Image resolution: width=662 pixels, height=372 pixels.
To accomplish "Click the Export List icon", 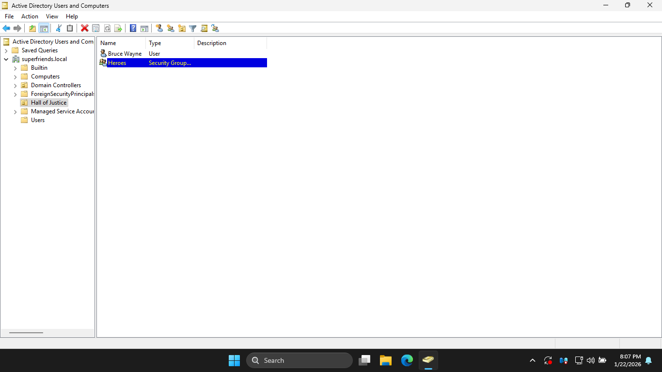I will click(x=118, y=29).
